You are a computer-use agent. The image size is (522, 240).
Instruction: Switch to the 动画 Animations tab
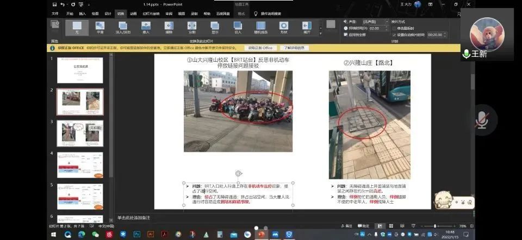(x=134, y=14)
